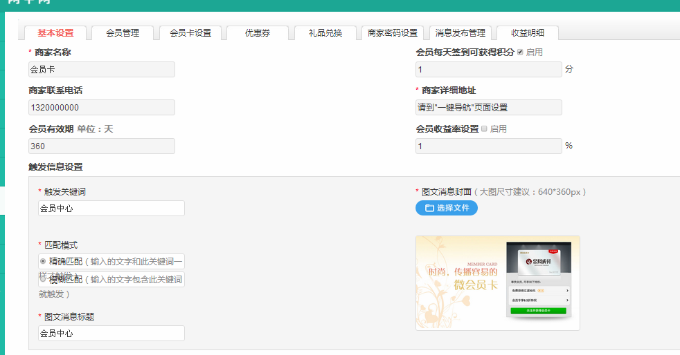
Task: View the 收益明细 tab
Action: click(x=528, y=33)
